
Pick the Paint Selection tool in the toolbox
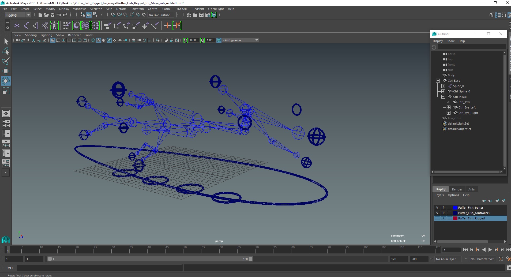pyautogui.click(x=6, y=61)
